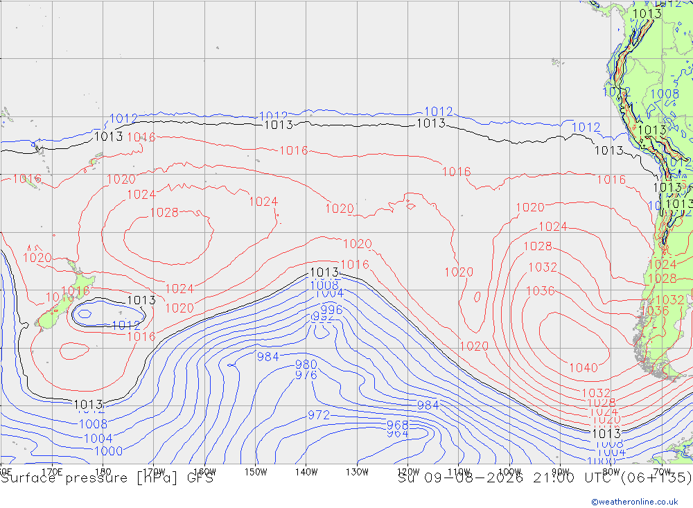This screenshot has height=508, width=693.
Task: Click the blue '1008' label over South America
Action: coord(665,94)
